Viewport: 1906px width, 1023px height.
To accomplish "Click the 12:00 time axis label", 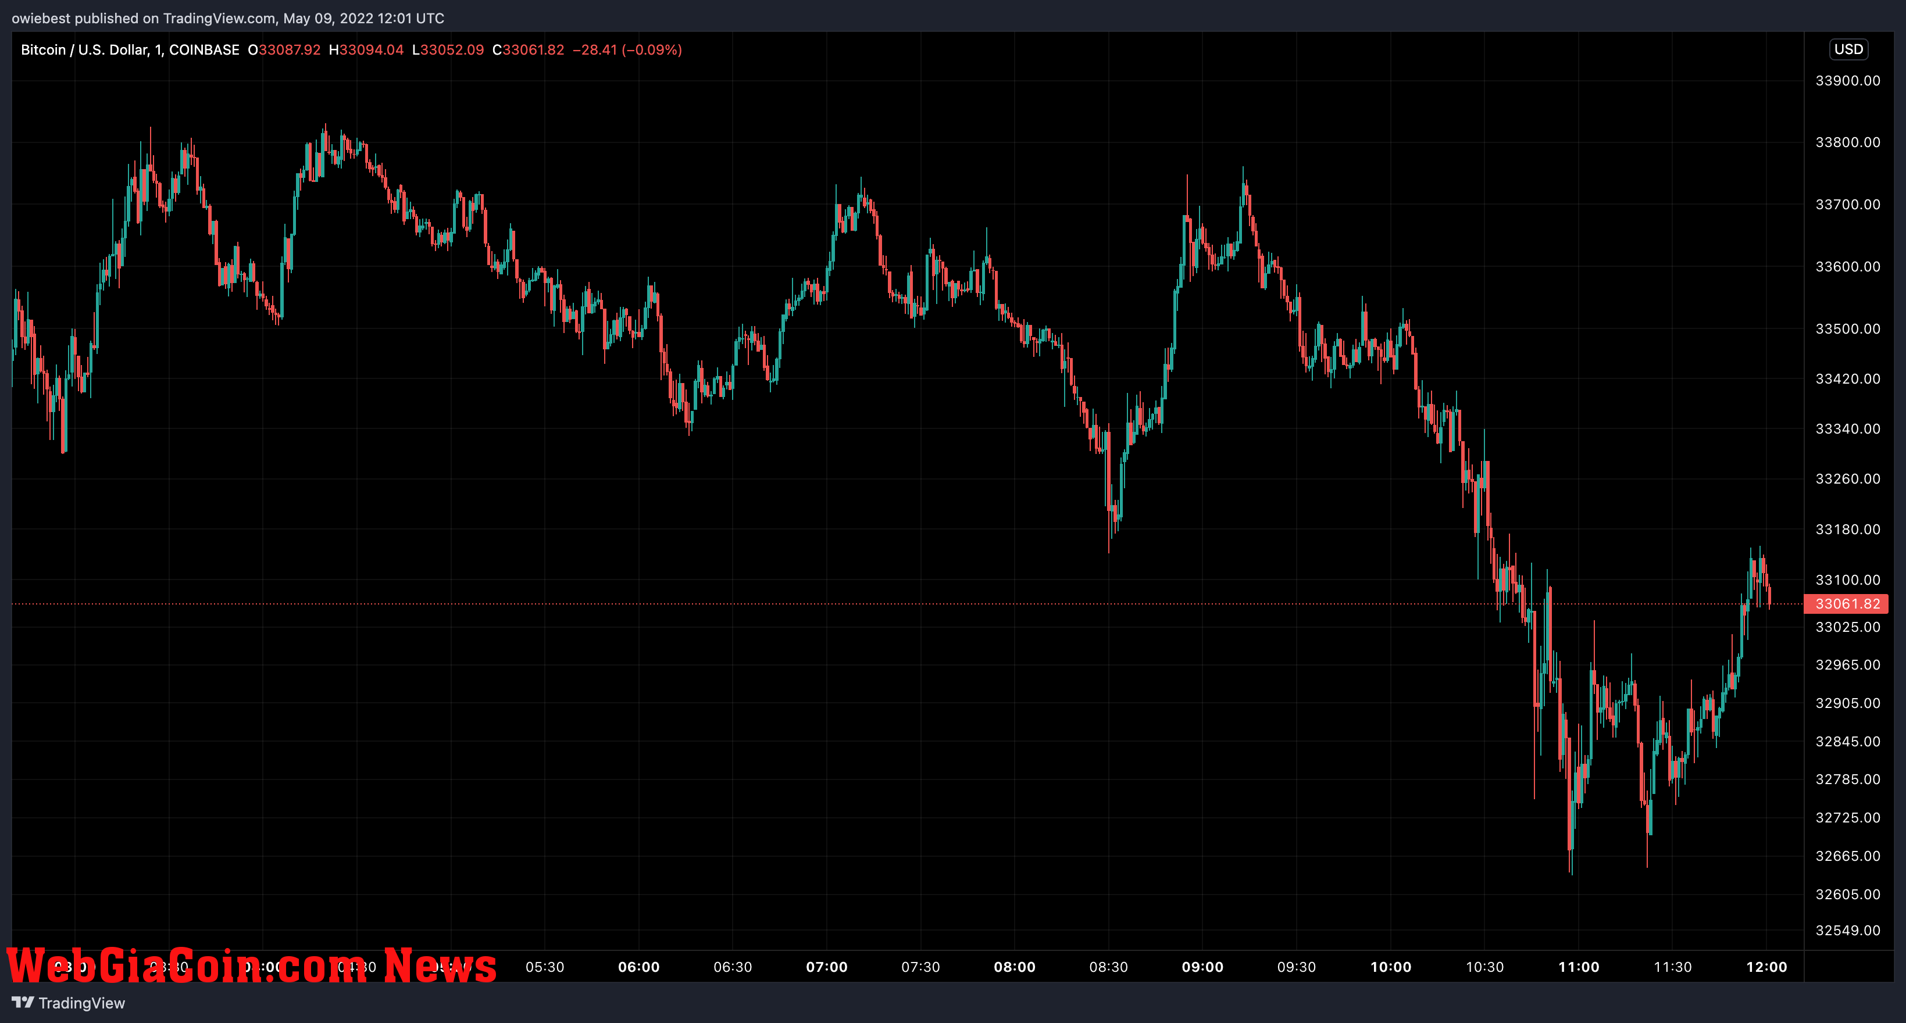I will [x=1766, y=967].
